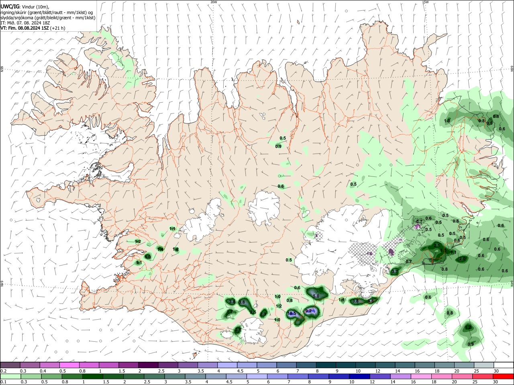Screen dimensions: 514x385
Task: Click the '9.2' precipitation value
Action: click(309, 311)
